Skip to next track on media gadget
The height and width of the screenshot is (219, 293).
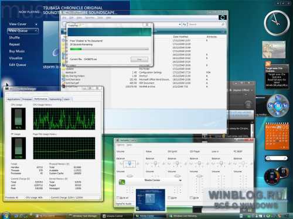pos(285,106)
